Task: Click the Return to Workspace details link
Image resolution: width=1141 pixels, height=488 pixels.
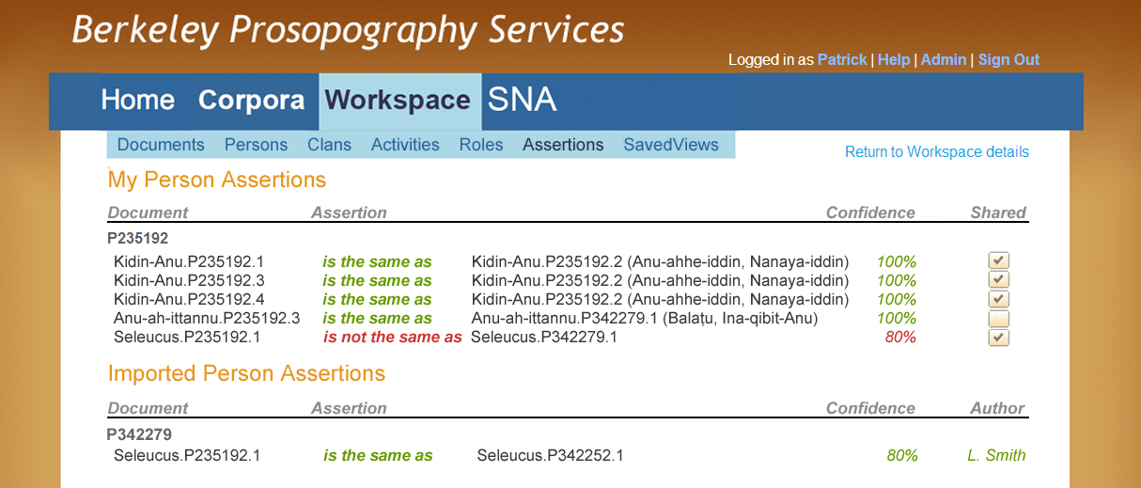Action: [936, 151]
